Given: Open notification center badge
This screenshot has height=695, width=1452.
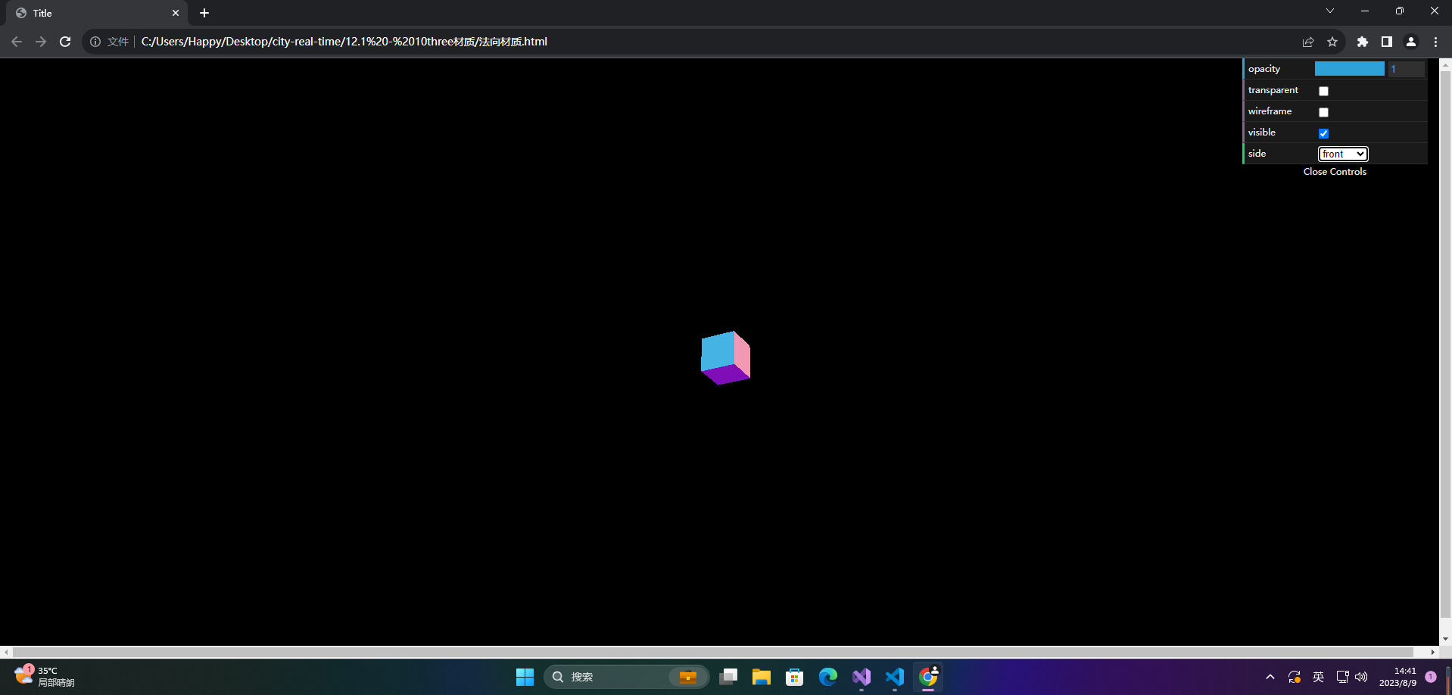Looking at the screenshot, I should (1431, 677).
